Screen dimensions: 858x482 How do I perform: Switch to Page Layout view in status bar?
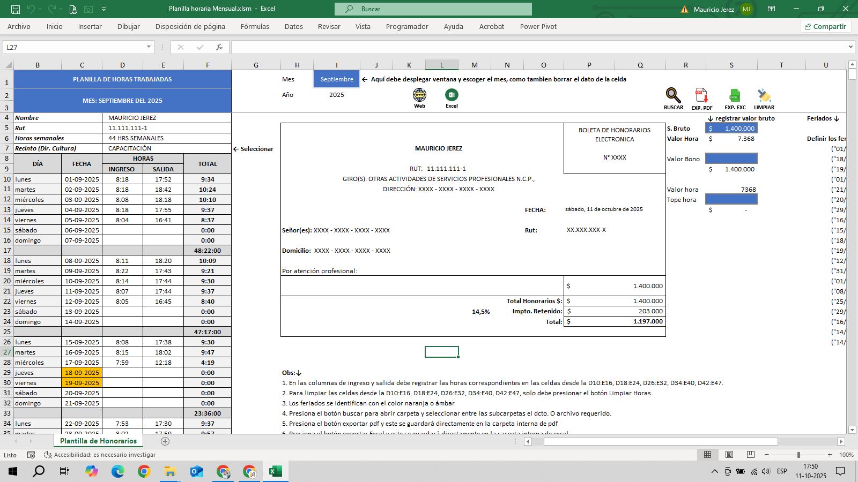(729, 455)
